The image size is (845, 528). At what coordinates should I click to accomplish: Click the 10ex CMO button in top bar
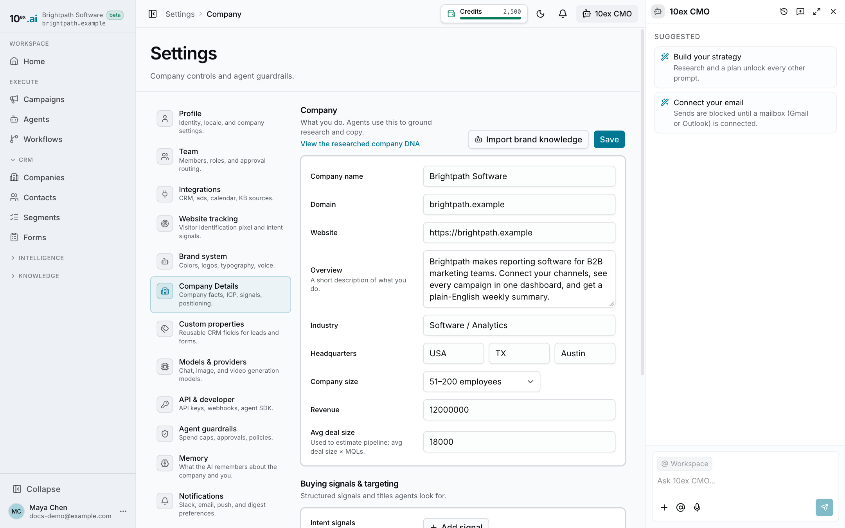point(607,14)
